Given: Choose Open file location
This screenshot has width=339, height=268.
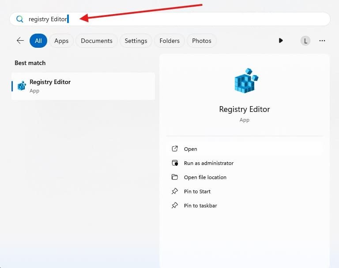Looking at the screenshot, I should coord(244,177).
